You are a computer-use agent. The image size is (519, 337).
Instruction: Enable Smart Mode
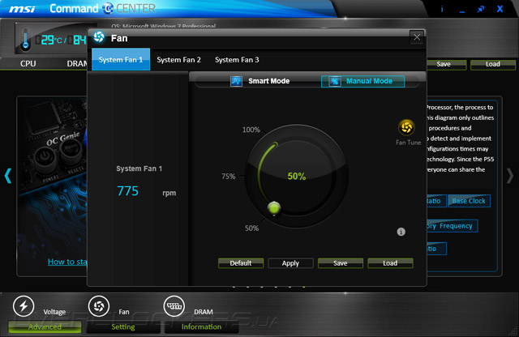260,81
